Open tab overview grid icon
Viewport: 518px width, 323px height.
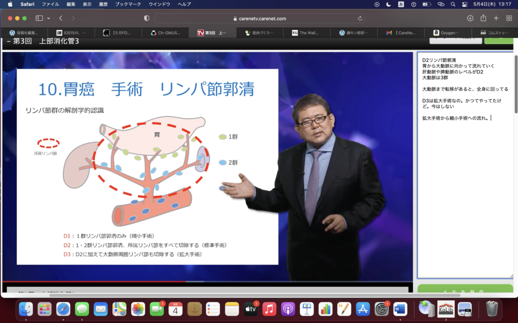pyautogui.click(x=508, y=18)
